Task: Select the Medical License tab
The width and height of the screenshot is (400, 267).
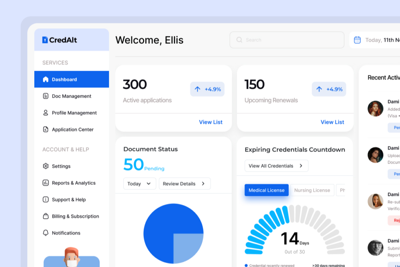Action: [266, 190]
